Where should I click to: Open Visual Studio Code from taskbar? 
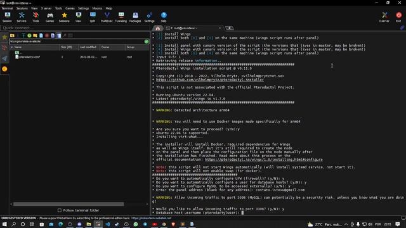click(107, 224)
